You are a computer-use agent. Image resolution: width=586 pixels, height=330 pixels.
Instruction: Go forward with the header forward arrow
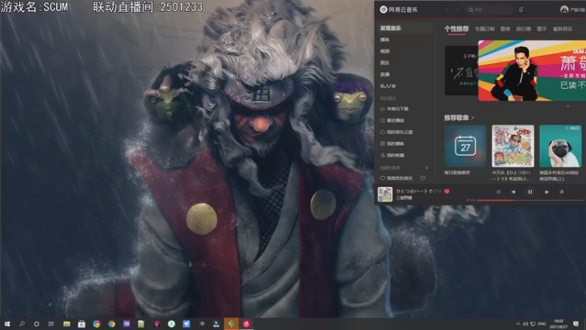(x=457, y=10)
